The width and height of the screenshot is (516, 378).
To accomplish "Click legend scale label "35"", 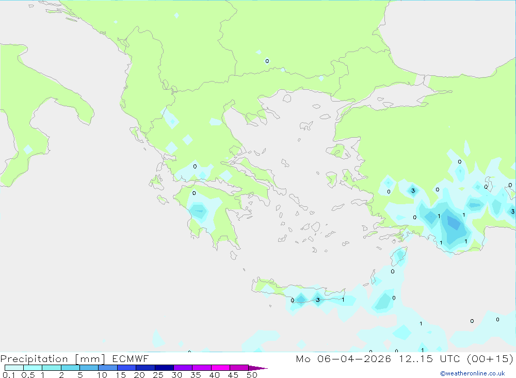I will click(196, 375).
